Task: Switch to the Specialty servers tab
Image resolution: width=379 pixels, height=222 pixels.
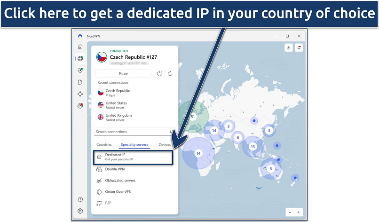Action: (x=134, y=144)
